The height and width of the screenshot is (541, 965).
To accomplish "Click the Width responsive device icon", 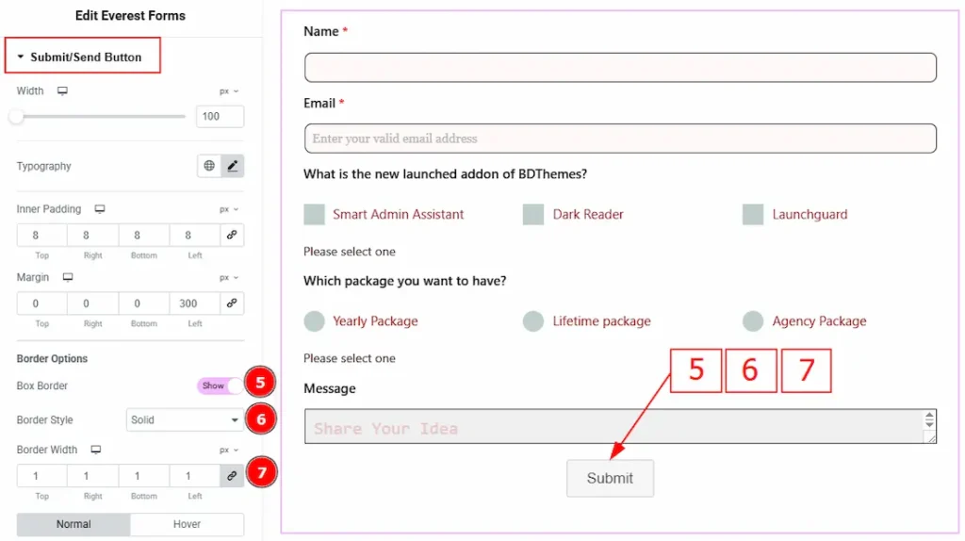I will (x=63, y=91).
